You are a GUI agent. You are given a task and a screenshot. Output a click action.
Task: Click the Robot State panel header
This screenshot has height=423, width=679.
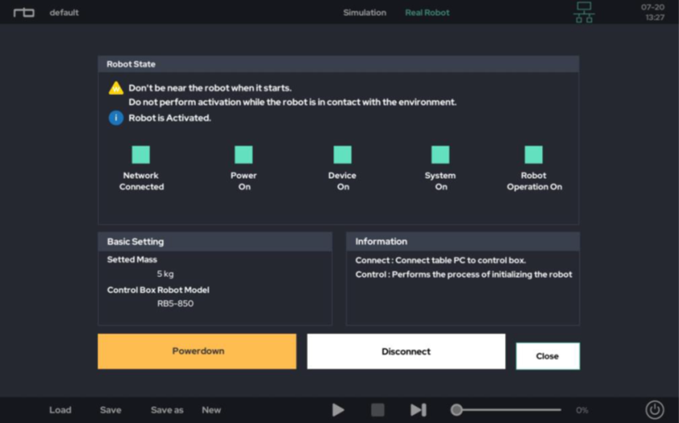[x=339, y=64]
